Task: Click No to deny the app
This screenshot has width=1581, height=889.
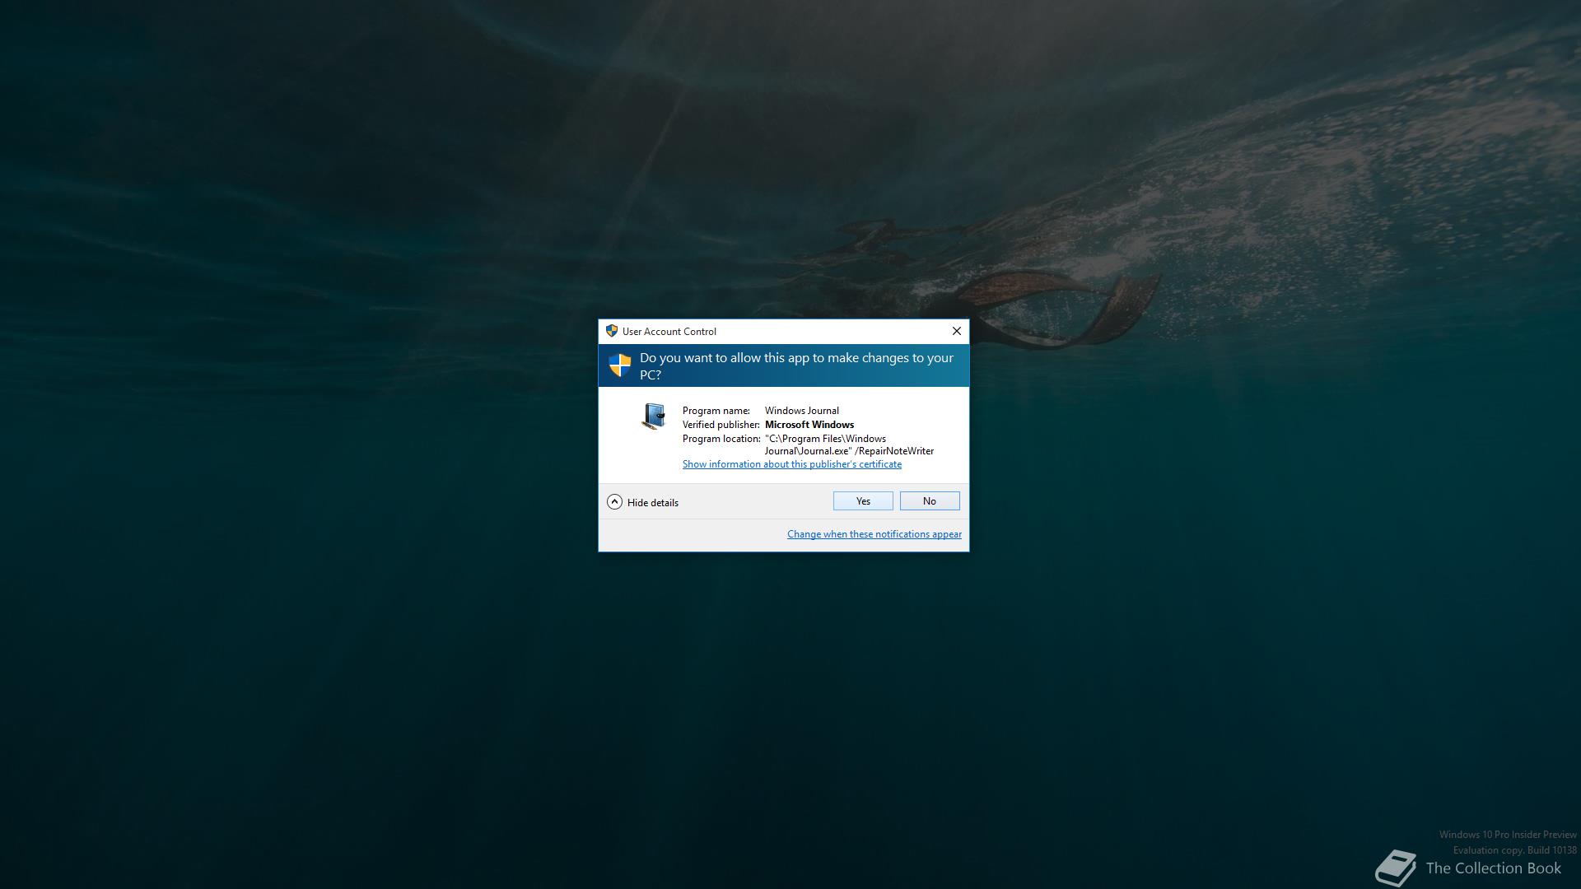Action: point(930,501)
